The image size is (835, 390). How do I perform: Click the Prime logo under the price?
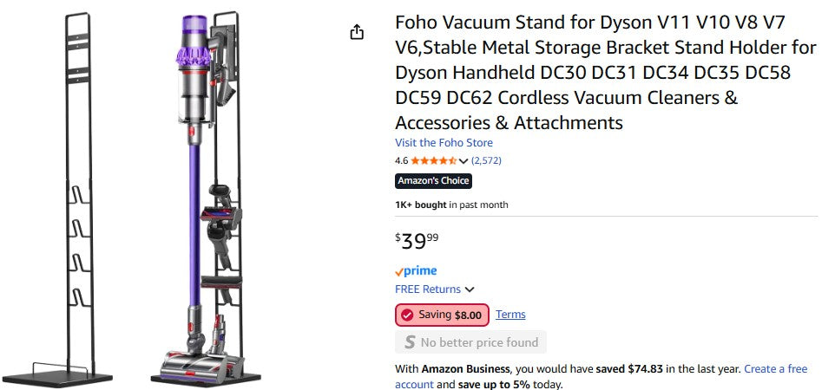pyautogui.click(x=416, y=271)
